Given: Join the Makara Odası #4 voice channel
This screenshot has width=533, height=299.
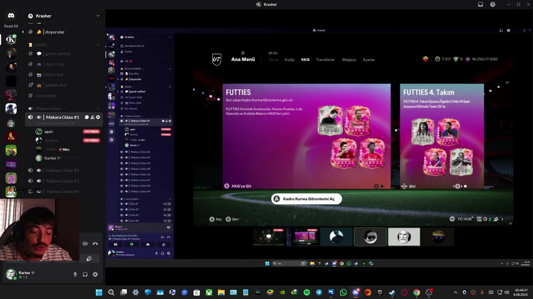Looking at the screenshot, I should pyautogui.click(x=64, y=191).
